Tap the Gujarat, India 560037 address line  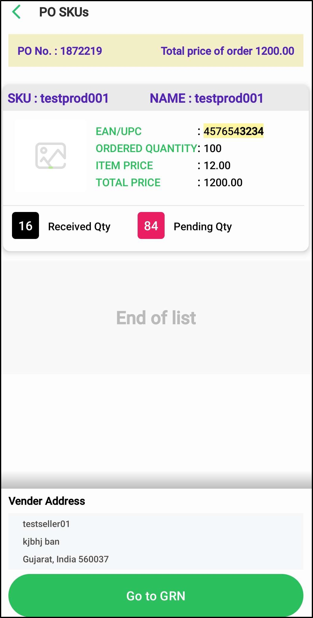[66, 559]
